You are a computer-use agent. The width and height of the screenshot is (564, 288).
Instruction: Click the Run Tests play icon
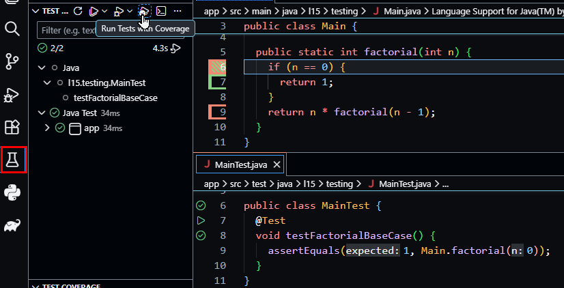tap(94, 12)
